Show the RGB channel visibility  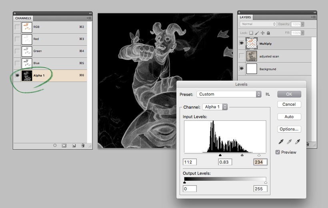click(17, 27)
